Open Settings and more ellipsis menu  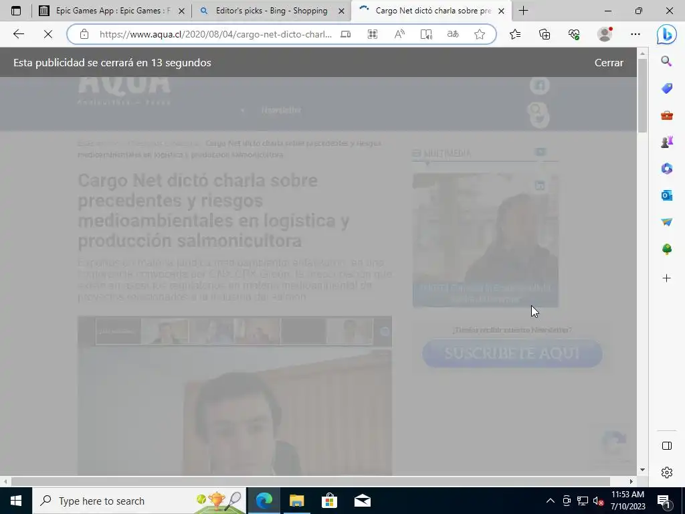(635, 34)
